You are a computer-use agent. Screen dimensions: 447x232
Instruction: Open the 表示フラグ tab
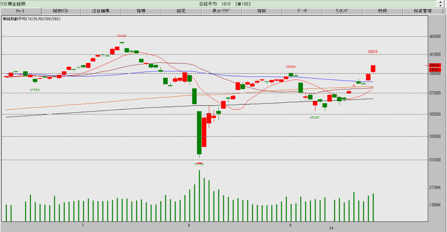click(221, 11)
